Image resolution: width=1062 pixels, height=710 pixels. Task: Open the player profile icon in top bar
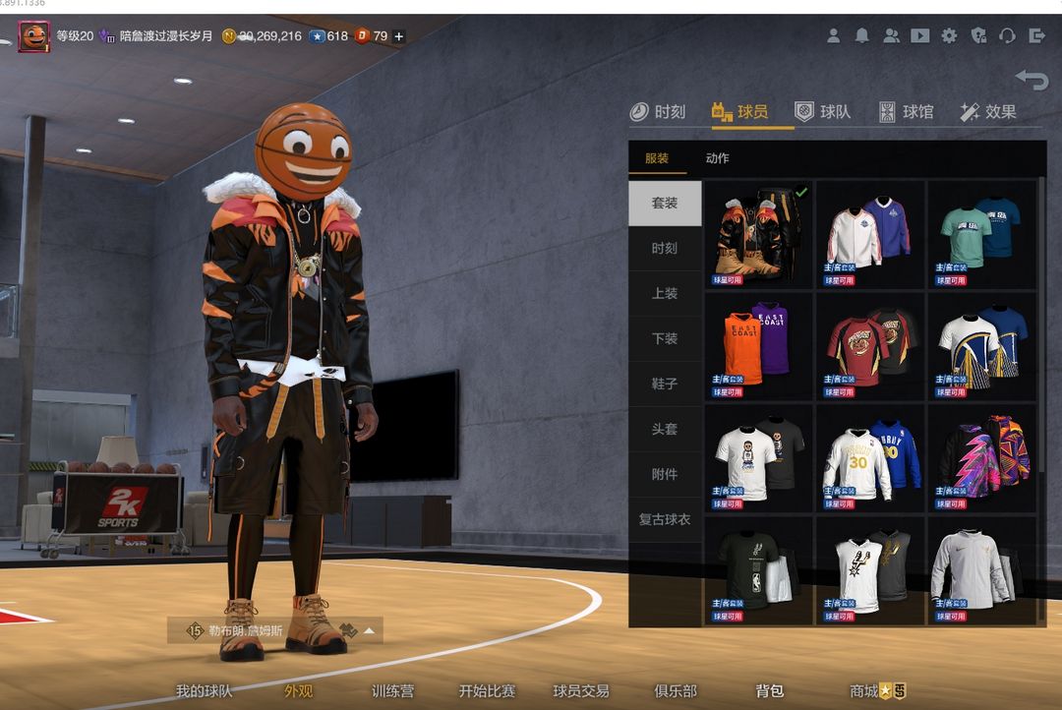pos(833,36)
